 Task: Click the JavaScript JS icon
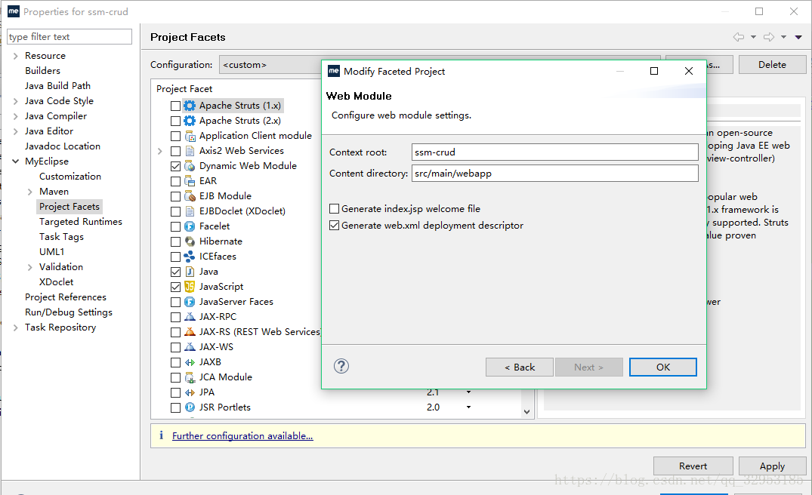(190, 287)
